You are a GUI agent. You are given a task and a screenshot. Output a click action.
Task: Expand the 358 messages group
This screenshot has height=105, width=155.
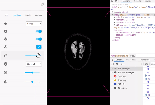[112, 69]
